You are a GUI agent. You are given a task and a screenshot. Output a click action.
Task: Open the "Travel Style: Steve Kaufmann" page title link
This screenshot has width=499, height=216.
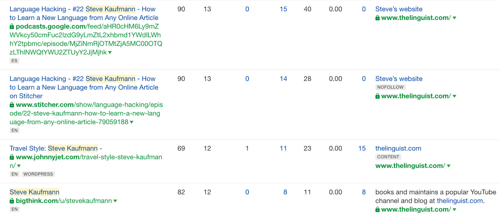click(56, 149)
